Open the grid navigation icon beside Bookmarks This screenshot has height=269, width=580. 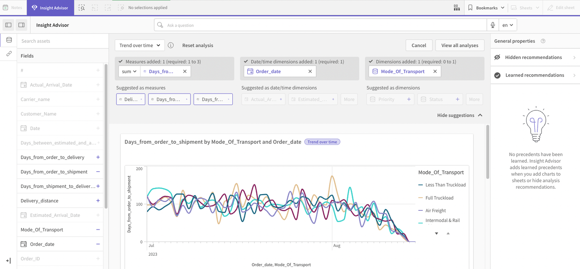[457, 8]
